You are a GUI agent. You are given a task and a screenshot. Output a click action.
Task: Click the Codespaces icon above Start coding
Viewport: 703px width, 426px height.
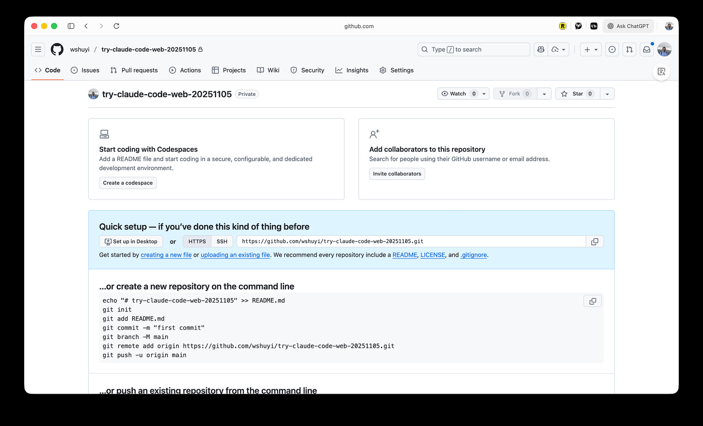click(104, 134)
